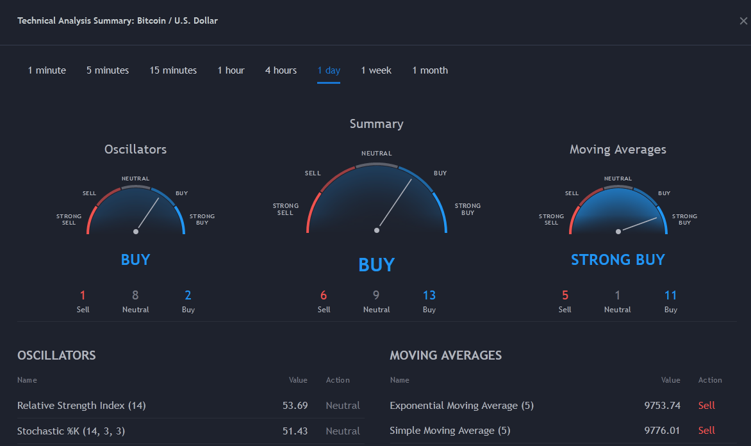This screenshot has width=751, height=446.
Task: Close the Technical Analysis Summary dialog
Action: coord(743,21)
